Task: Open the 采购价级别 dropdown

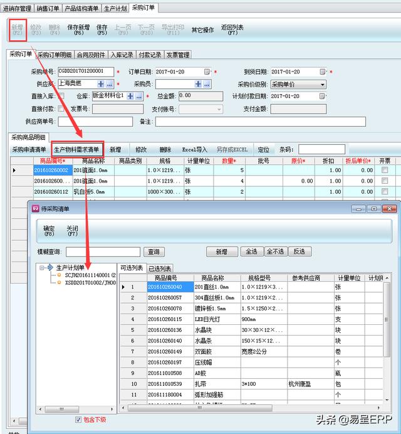Action: click(323, 84)
